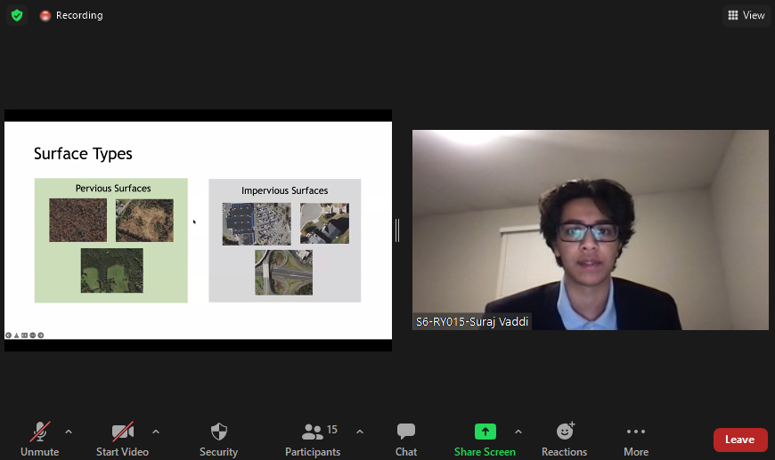The height and width of the screenshot is (460, 775).
Task: Open the Chat panel
Action: click(x=406, y=439)
